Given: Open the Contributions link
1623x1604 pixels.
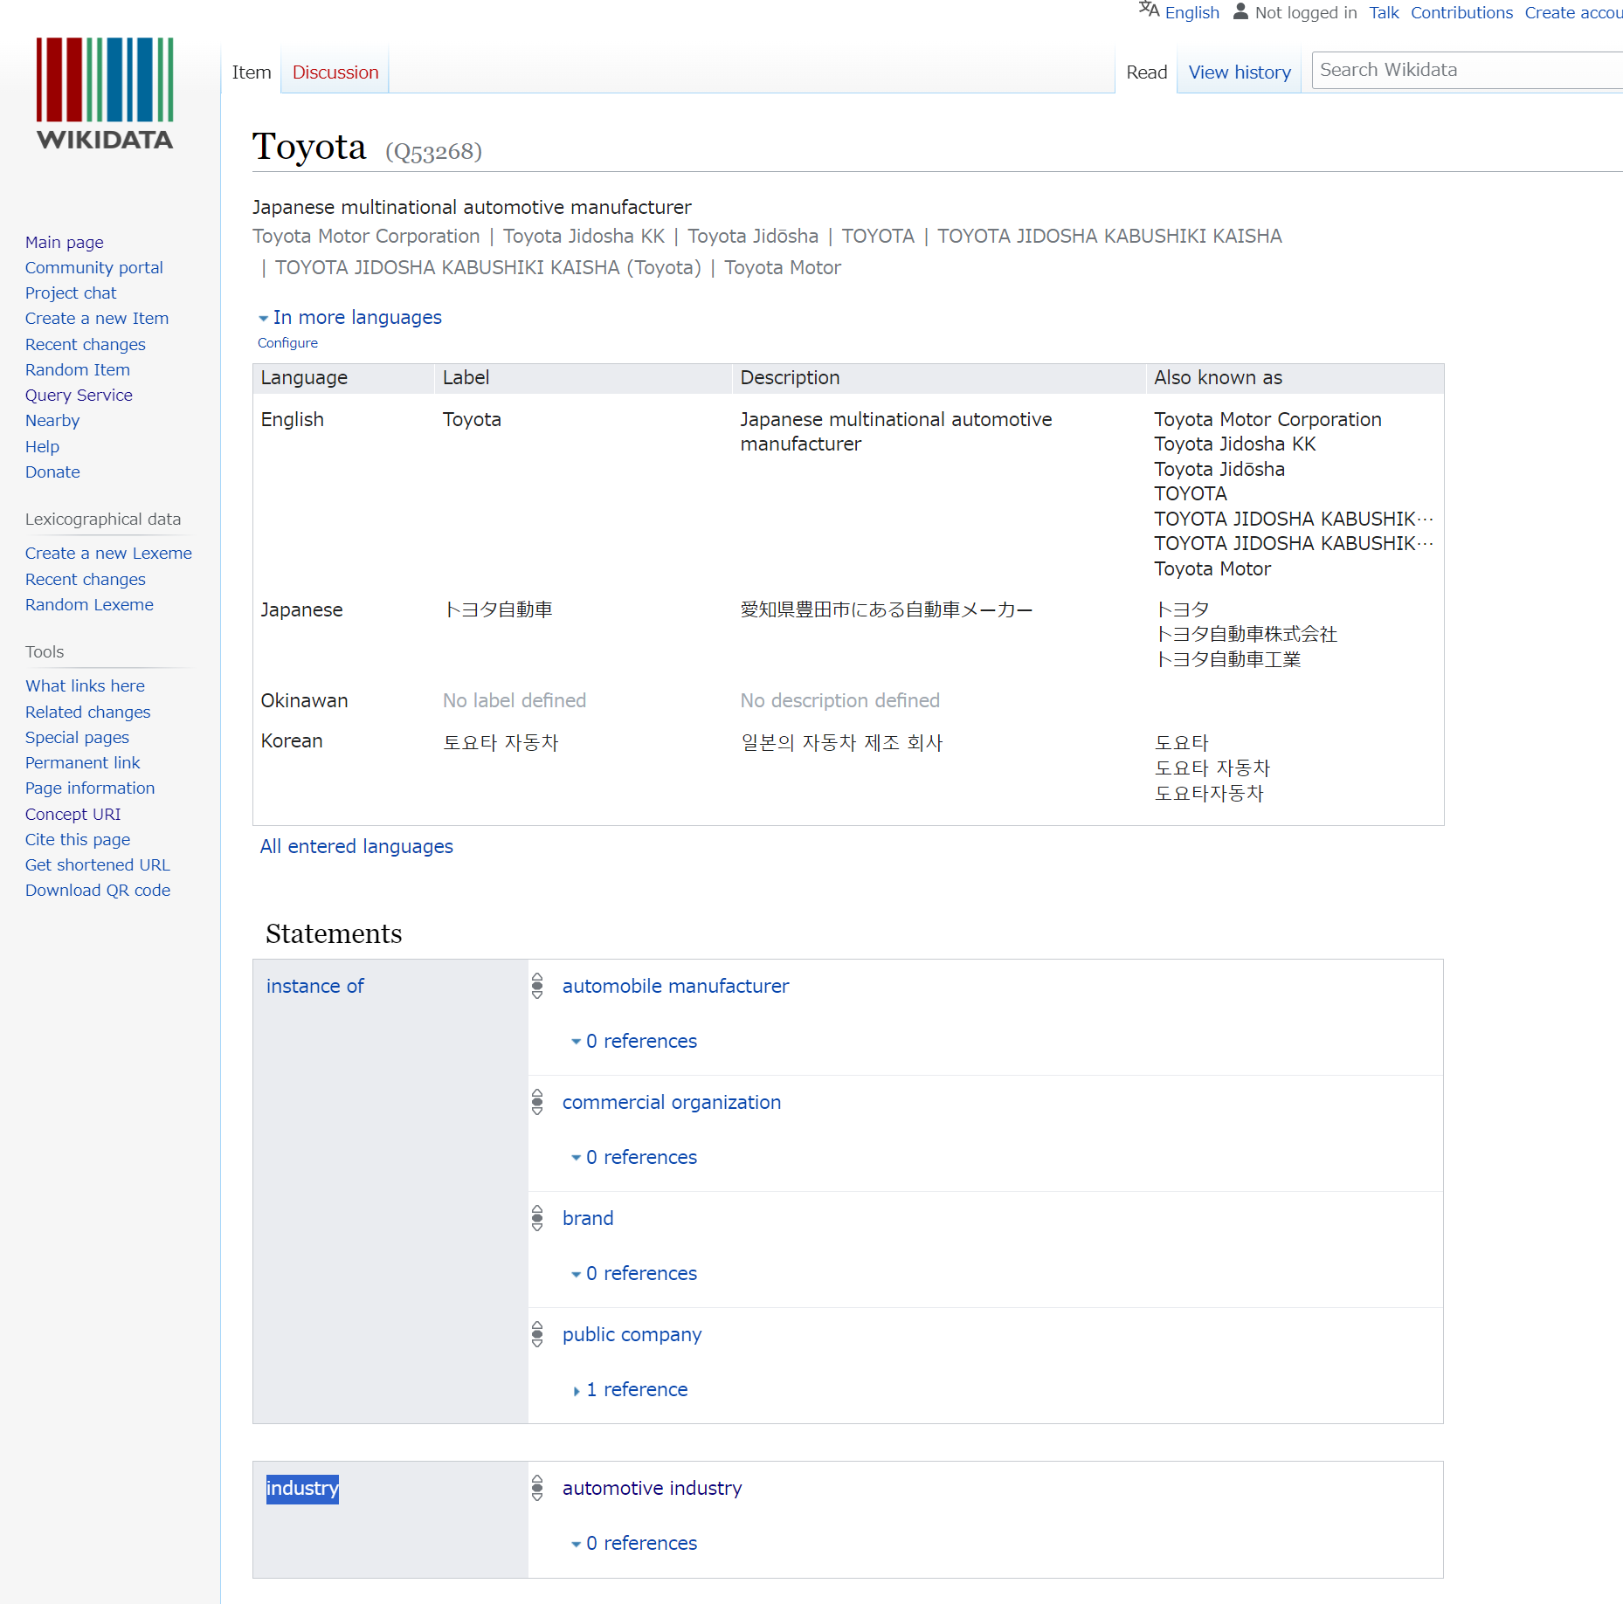Looking at the screenshot, I should tap(1461, 12).
